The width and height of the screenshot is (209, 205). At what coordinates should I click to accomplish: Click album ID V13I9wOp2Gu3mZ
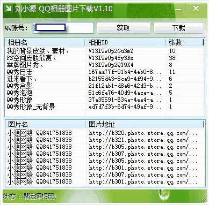[111, 51]
